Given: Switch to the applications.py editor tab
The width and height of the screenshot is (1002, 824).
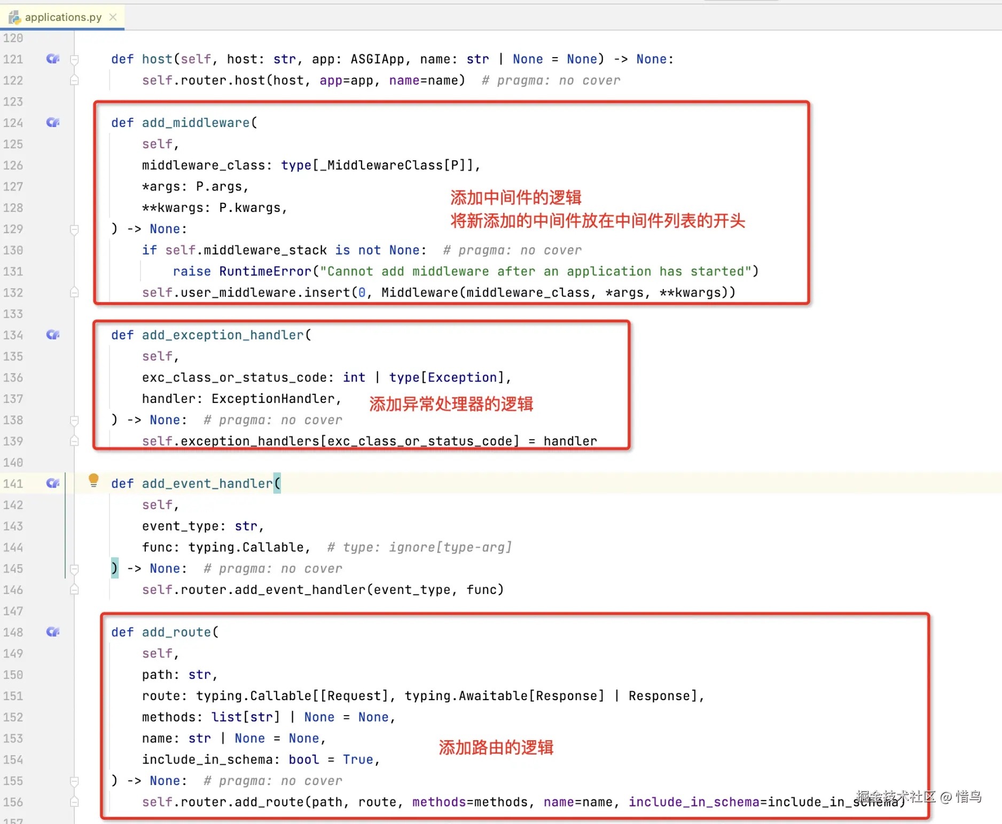Looking at the screenshot, I should coord(62,17).
